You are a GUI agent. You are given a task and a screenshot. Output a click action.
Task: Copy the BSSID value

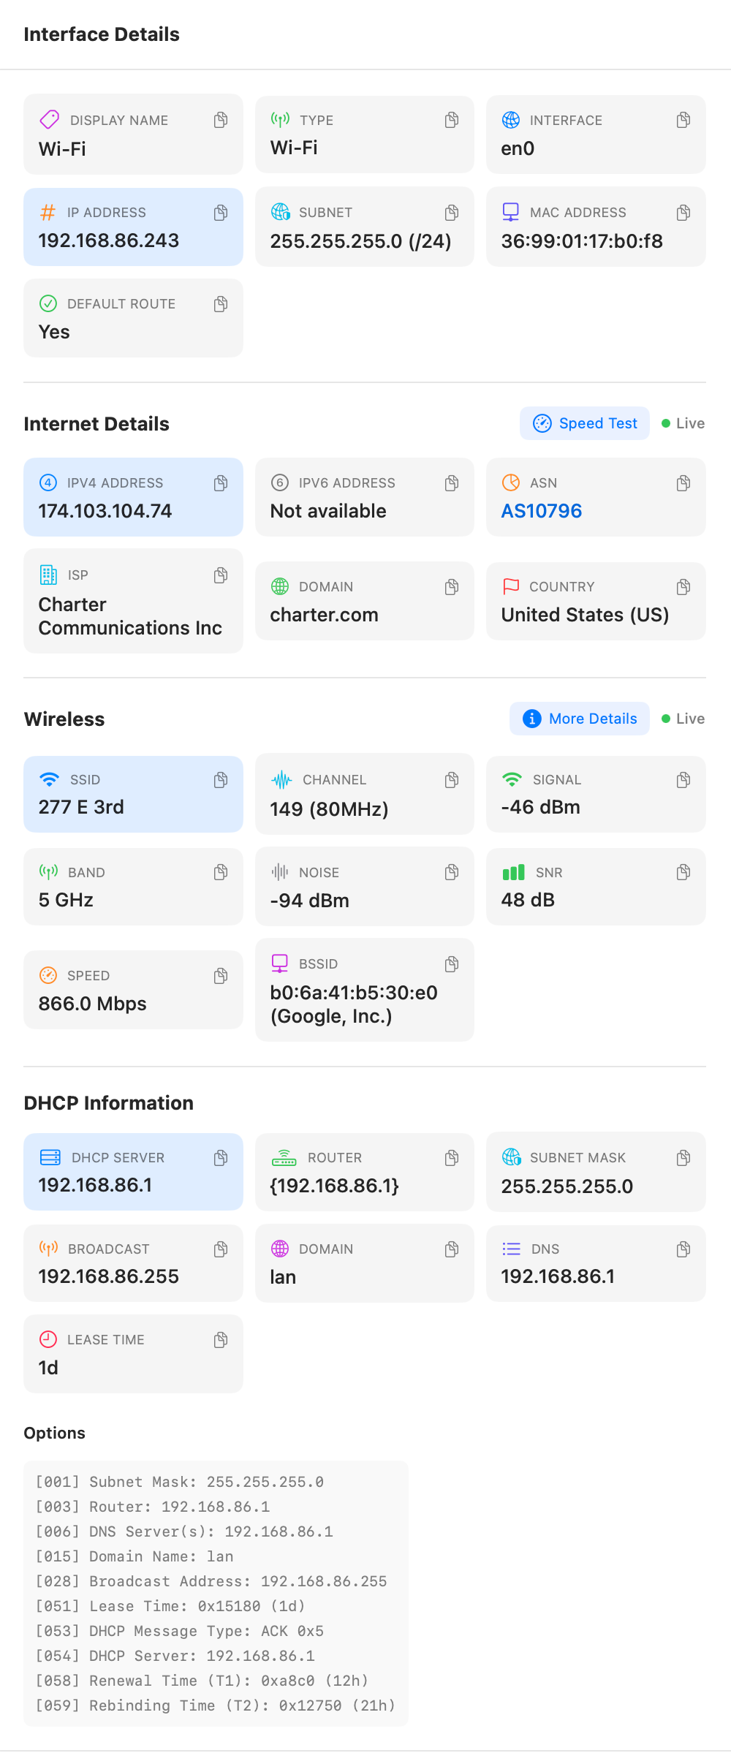pyautogui.click(x=452, y=964)
